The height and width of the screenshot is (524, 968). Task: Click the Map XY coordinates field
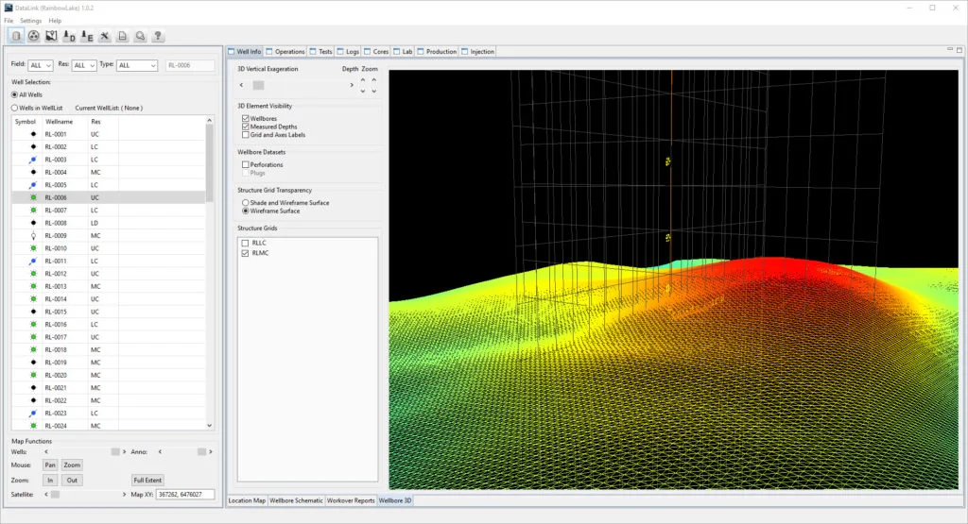pos(185,495)
